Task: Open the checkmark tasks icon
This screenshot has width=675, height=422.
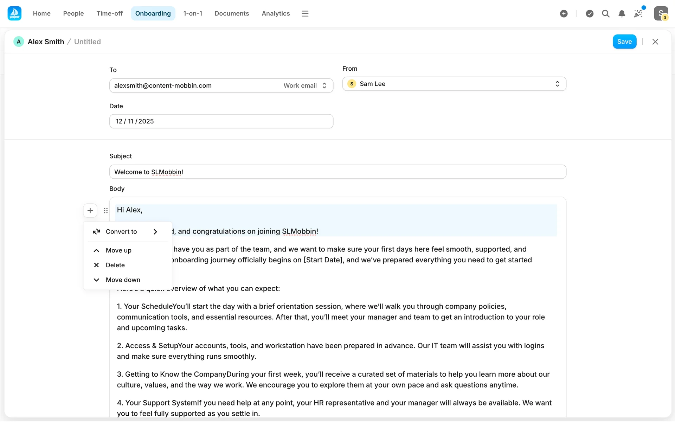Action: tap(590, 13)
